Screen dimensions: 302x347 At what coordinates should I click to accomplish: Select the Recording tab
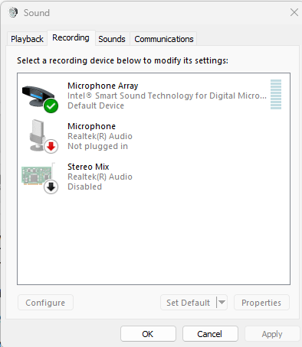(x=71, y=37)
